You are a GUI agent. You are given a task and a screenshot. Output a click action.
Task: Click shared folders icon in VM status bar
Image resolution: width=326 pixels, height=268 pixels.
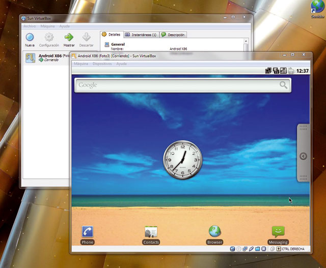pyautogui.click(x=258, y=249)
